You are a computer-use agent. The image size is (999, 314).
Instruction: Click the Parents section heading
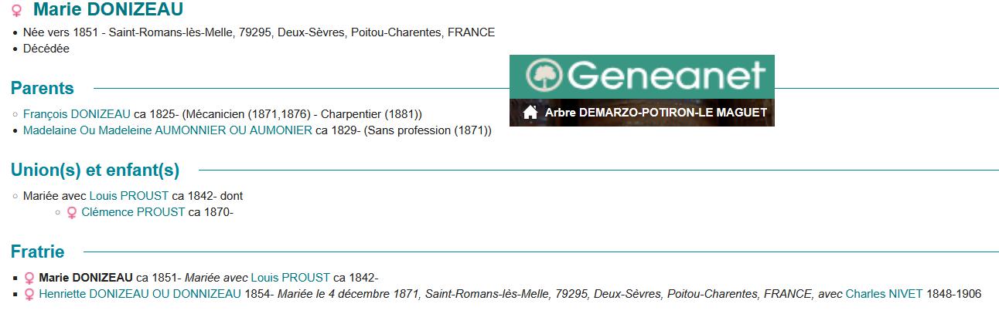43,88
